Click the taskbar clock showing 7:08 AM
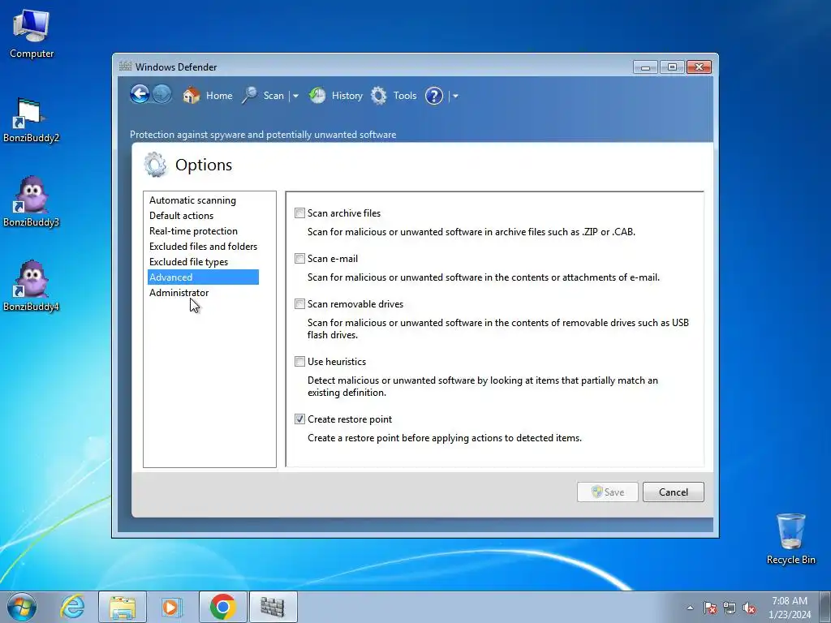This screenshot has width=831, height=623. point(789,608)
